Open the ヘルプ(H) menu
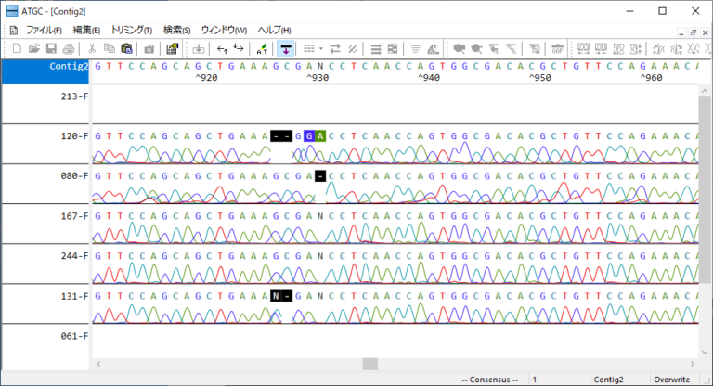 pos(274,30)
